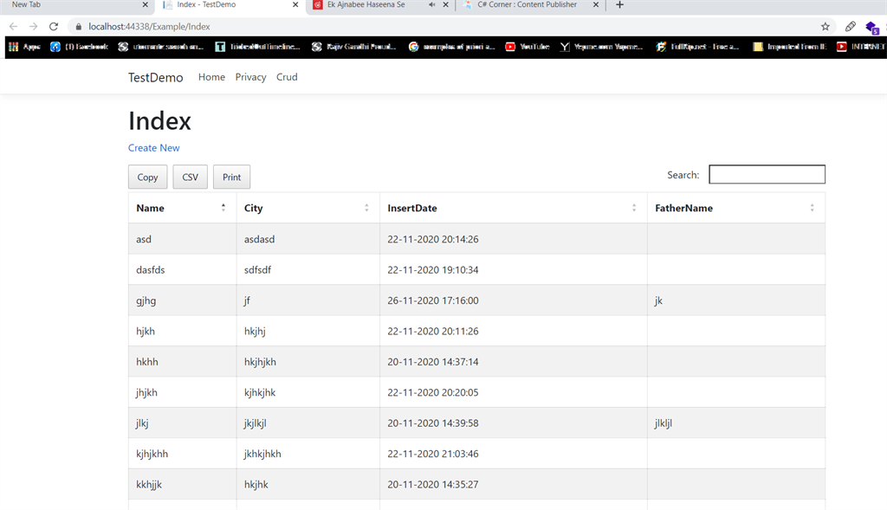Image resolution: width=887 pixels, height=510 pixels.
Task: Open the YouTube bookmark
Action: [x=528, y=47]
